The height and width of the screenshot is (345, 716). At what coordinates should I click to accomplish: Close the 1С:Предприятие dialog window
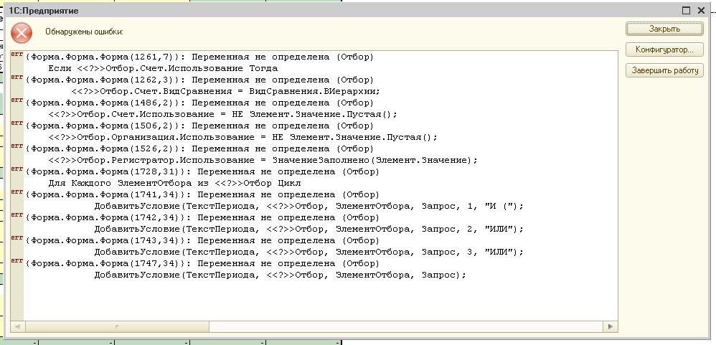[701, 11]
